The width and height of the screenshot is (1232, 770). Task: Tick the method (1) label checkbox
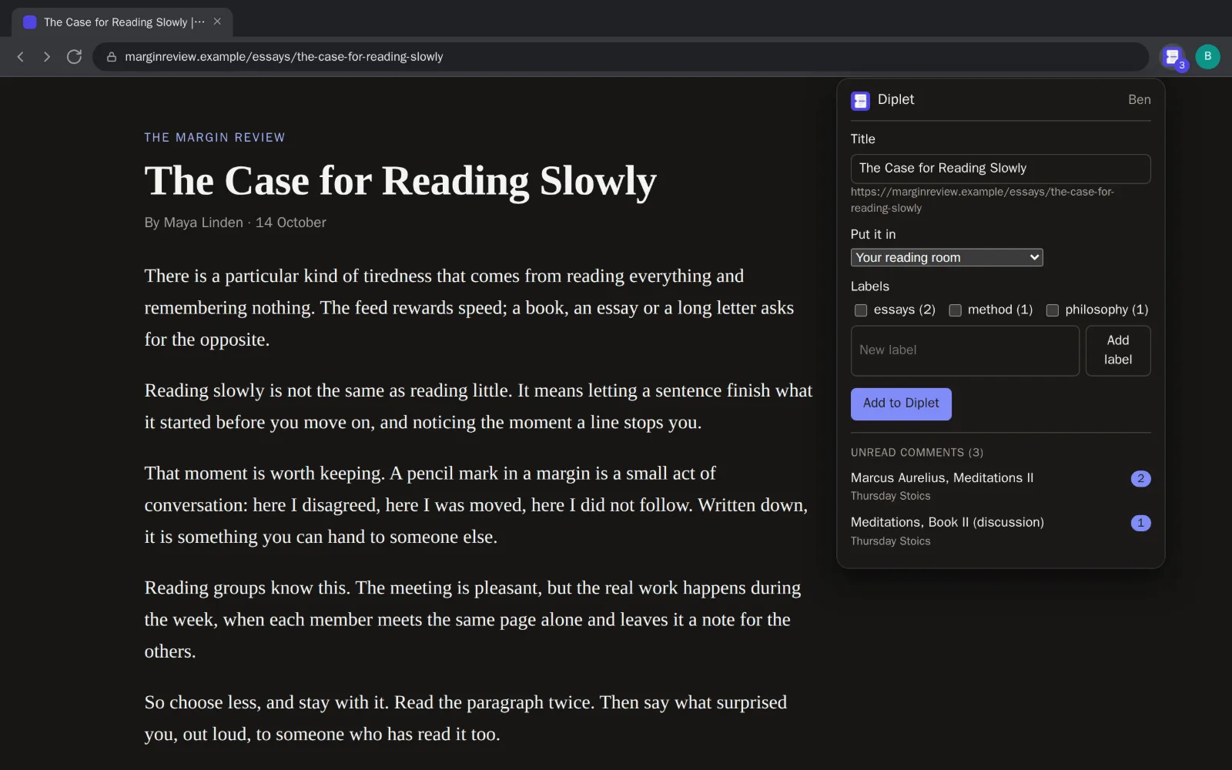(x=955, y=310)
